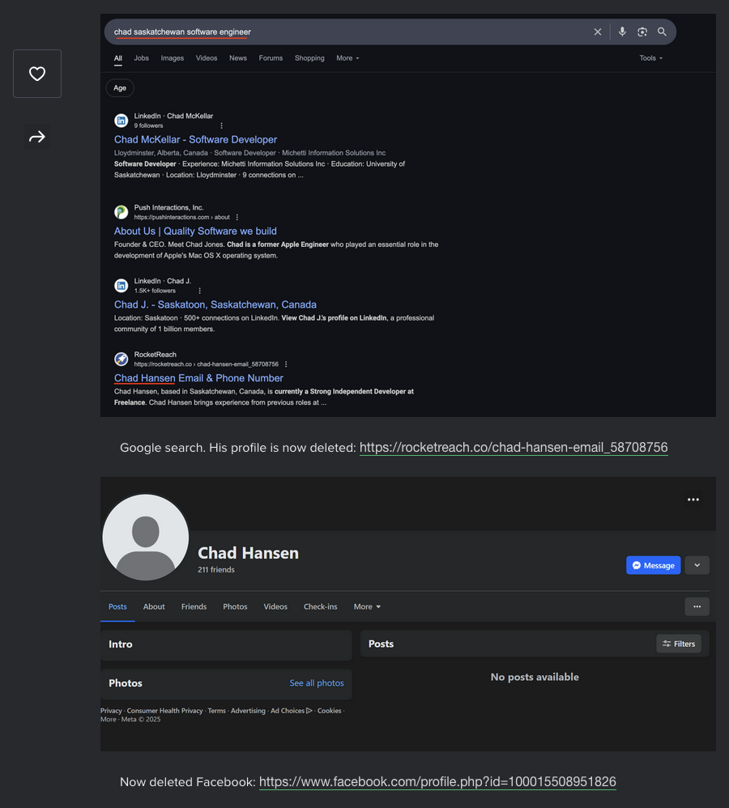Open the Videos profile tab
This screenshot has height=808, width=729.
tap(275, 606)
